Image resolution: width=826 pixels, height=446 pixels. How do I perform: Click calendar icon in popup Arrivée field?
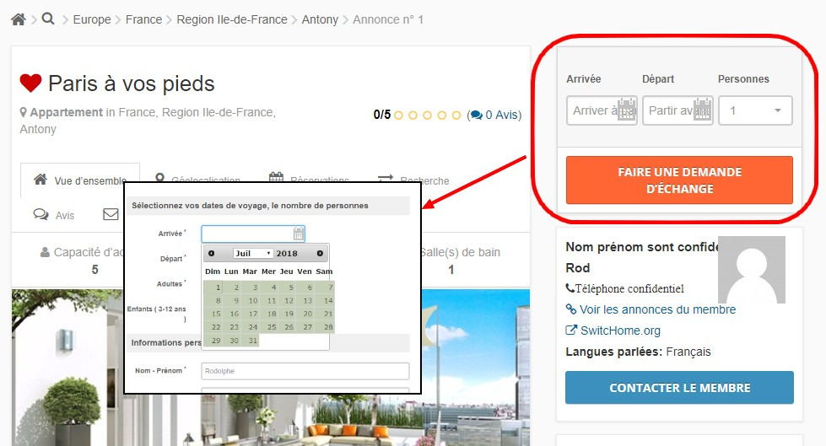(298, 234)
